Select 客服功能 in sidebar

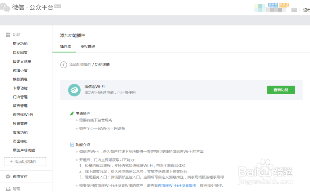tap(20, 132)
